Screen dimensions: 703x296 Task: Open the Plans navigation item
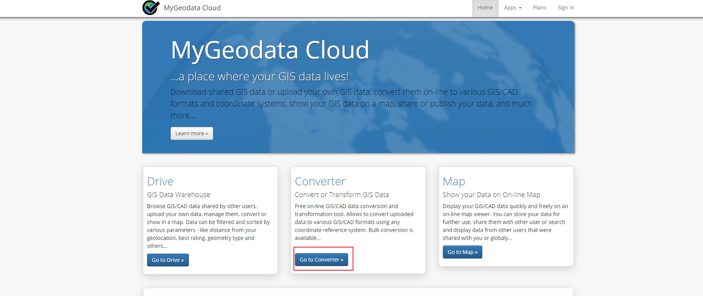point(539,8)
